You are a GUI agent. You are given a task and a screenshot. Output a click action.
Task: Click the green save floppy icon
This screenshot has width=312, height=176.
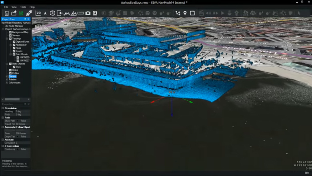pyautogui.click(x=21, y=13)
